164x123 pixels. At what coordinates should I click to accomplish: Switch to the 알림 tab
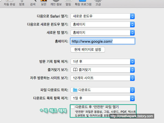tap(68, 3)
